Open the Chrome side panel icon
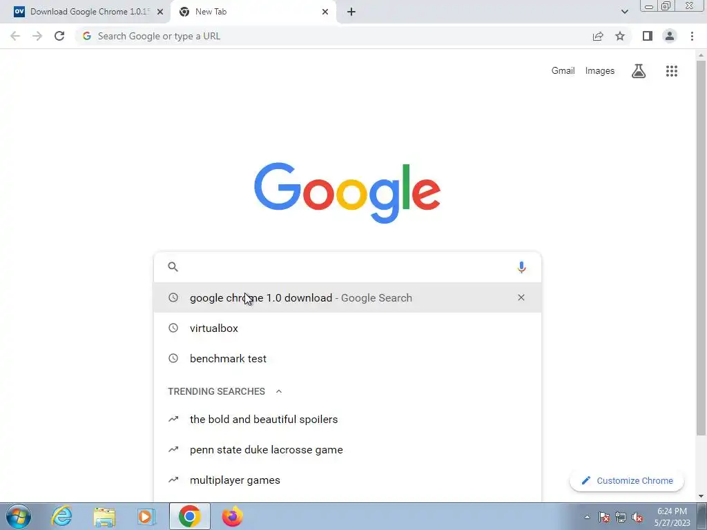Screen dimensions: 707x530 coord(648,36)
